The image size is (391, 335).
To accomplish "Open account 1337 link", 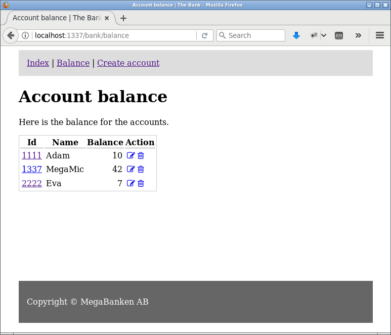I will (x=32, y=169).
